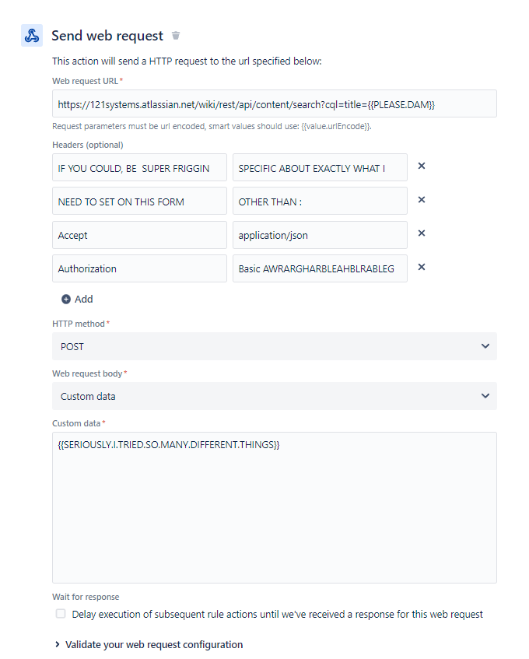This screenshot has width=529, height=659.
Task: Select the 'SPECIFIC ABOUT EXACTLY WHAT I' field
Action: coord(319,167)
